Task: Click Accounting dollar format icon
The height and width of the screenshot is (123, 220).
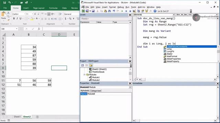Action: (x=65, y=18)
